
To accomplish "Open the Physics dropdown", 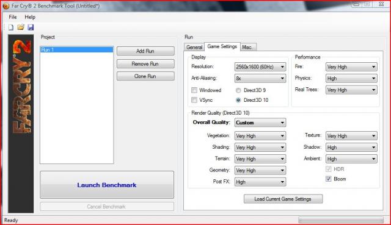I will tap(351, 79).
